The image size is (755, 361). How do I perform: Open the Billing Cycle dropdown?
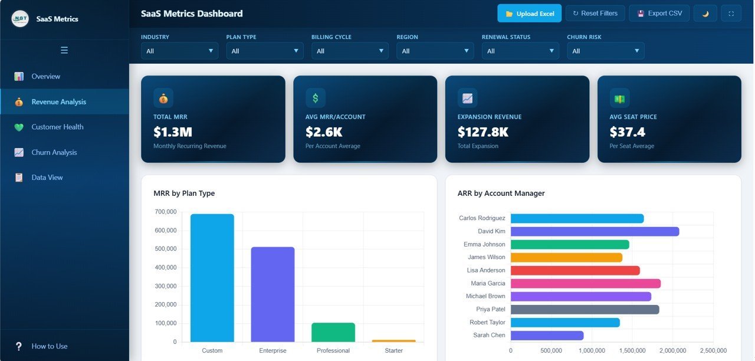(349, 51)
